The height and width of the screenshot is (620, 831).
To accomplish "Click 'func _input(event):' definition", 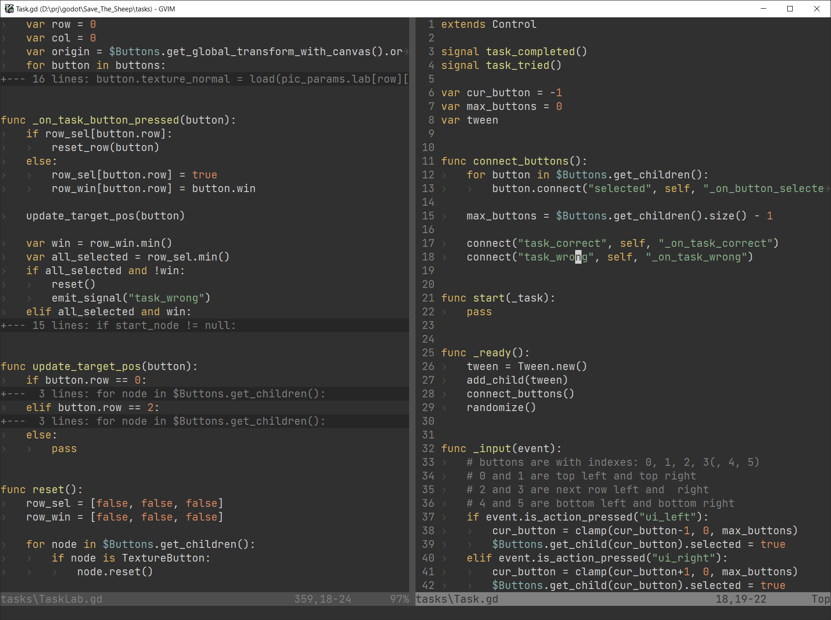I will [x=501, y=448].
